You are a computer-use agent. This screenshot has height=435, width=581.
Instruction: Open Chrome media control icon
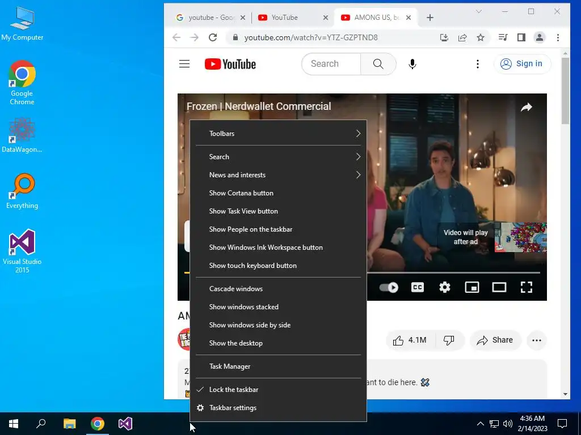(503, 37)
